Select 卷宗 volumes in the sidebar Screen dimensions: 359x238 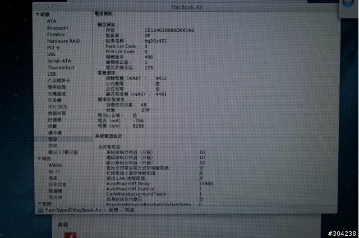click(53, 178)
